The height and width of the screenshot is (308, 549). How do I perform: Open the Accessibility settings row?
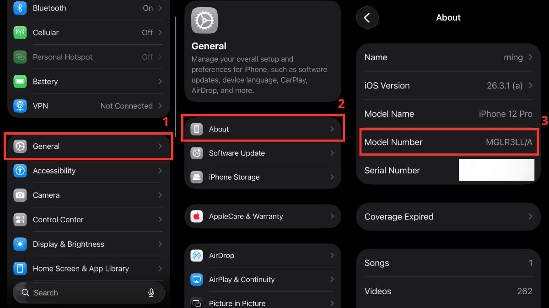[x=88, y=171]
